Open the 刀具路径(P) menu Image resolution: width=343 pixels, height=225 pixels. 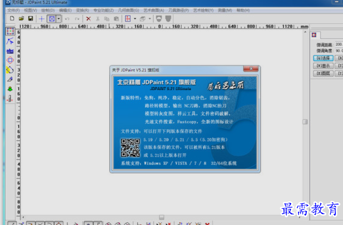178,10
